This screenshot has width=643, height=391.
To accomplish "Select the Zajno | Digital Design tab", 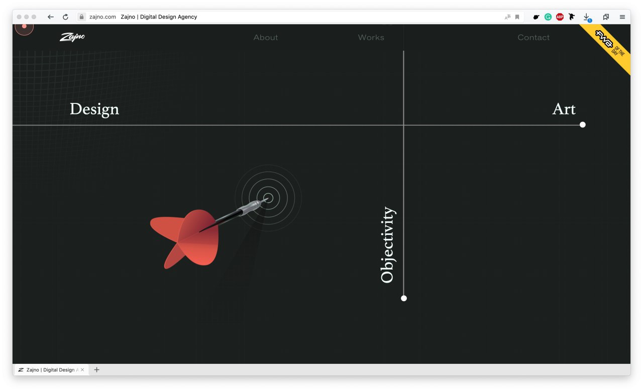I will [51, 370].
